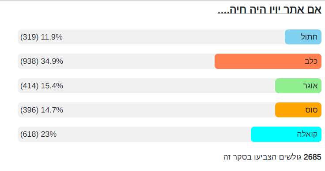Select the blue 'חתול' bar
This screenshot has height=171, width=325.
tap(303, 37)
